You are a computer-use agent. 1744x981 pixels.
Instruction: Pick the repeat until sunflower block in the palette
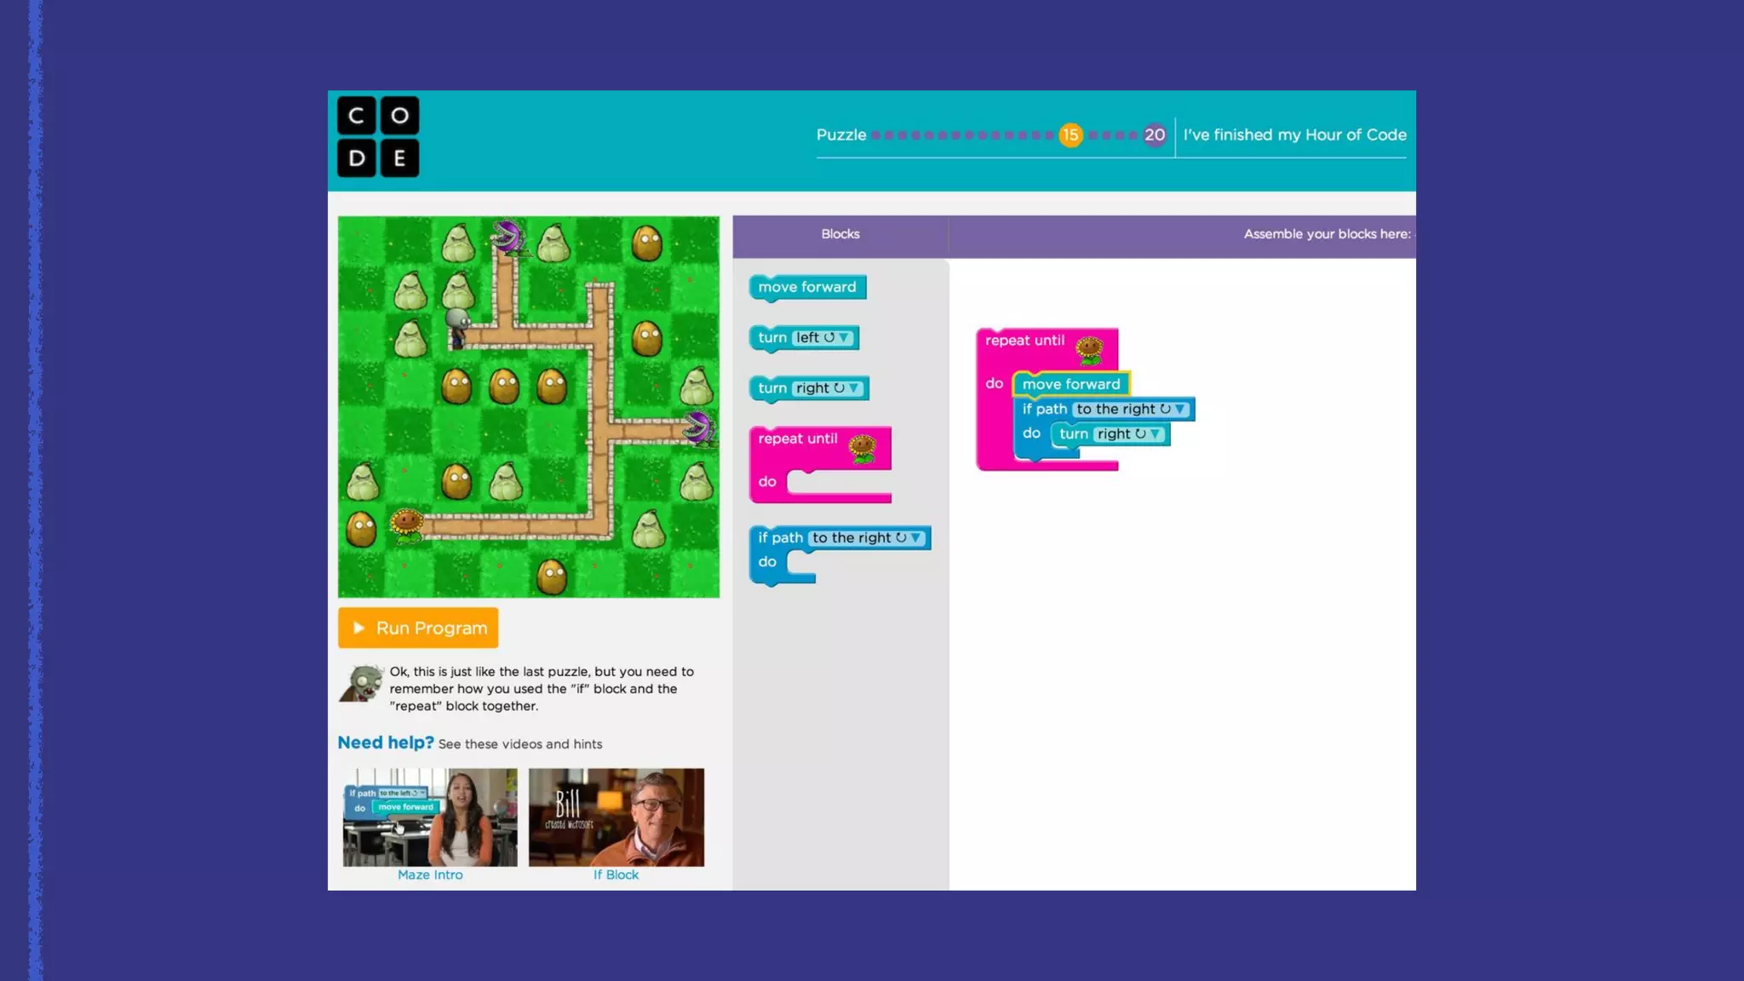tap(799, 439)
